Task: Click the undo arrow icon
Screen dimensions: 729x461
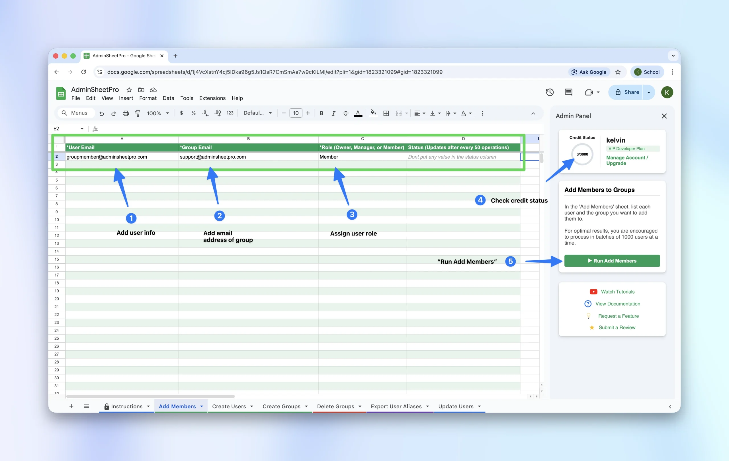Action: [x=102, y=113]
